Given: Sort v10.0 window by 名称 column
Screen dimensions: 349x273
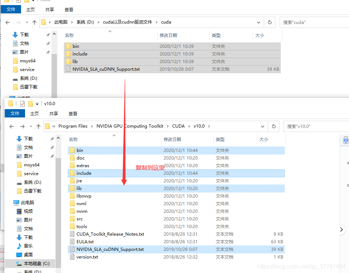Looking at the screenshot, I should pyautogui.click(x=73, y=140).
